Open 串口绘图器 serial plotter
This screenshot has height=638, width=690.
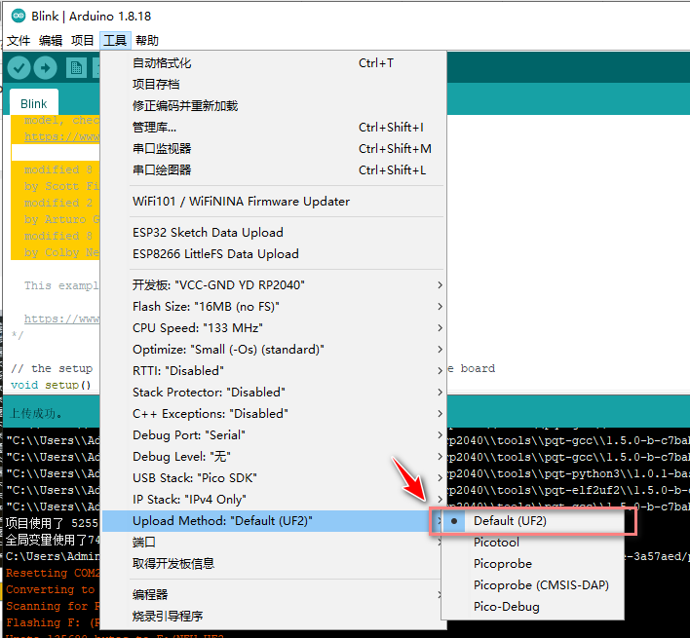point(274,170)
